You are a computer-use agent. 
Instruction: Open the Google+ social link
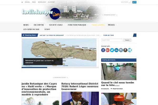coord(107,50)
